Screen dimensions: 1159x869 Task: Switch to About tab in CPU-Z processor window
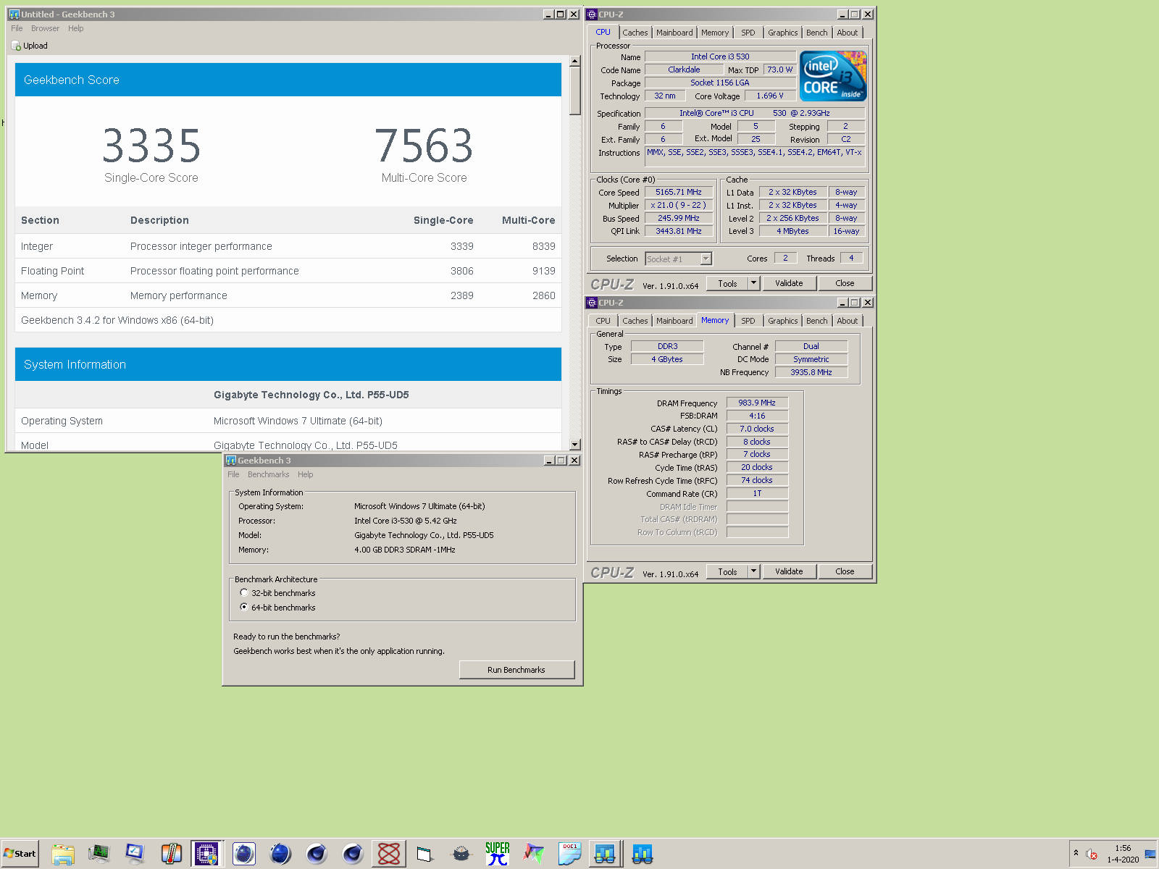pyautogui.click(x=848, y=33)
